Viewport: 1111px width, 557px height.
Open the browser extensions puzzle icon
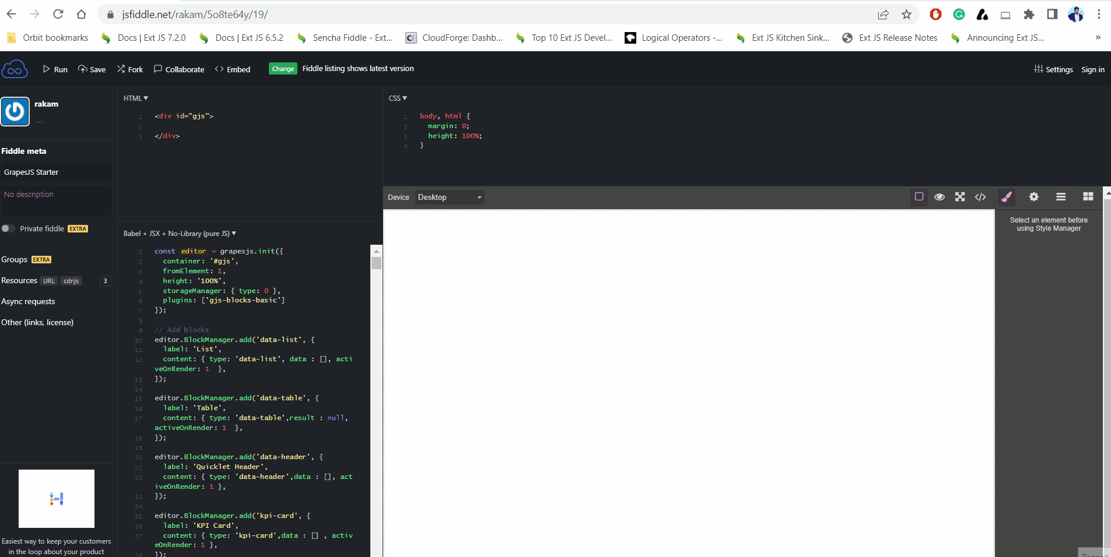[1029, 15]
